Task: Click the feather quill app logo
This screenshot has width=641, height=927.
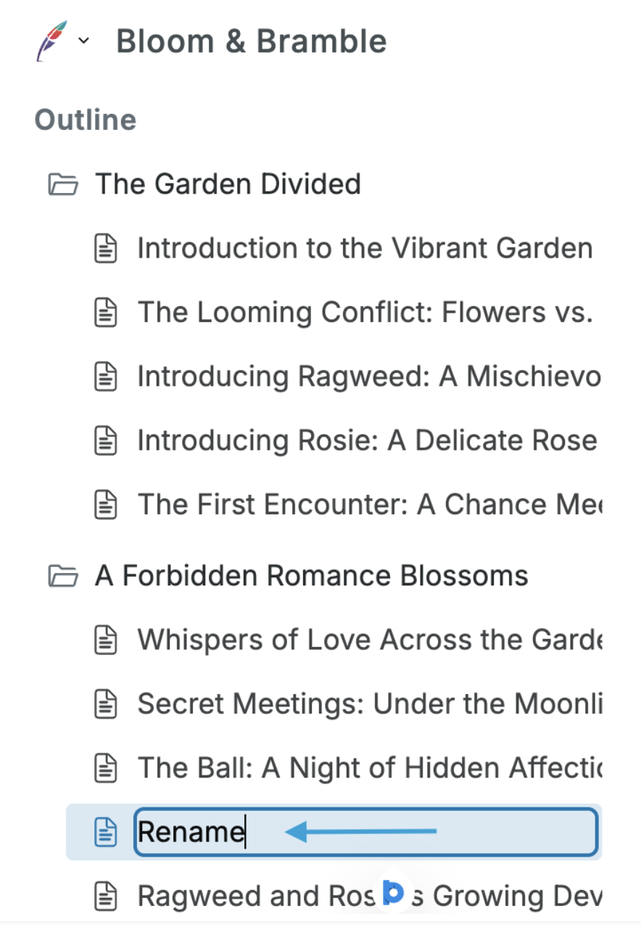Action: [51, 41]
